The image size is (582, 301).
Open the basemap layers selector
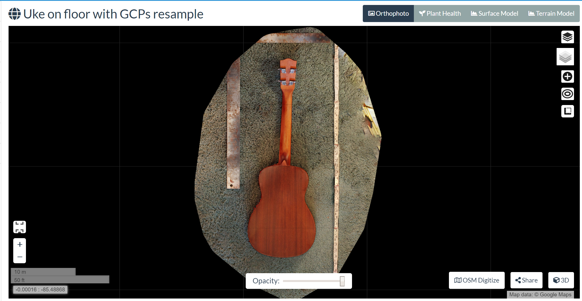point(565,57)
